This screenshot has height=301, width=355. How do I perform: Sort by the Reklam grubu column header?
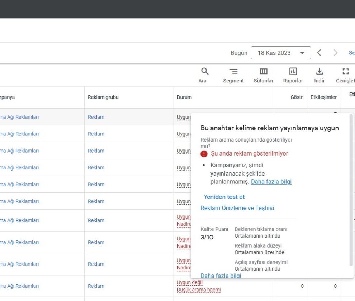(x=103, y=97)
